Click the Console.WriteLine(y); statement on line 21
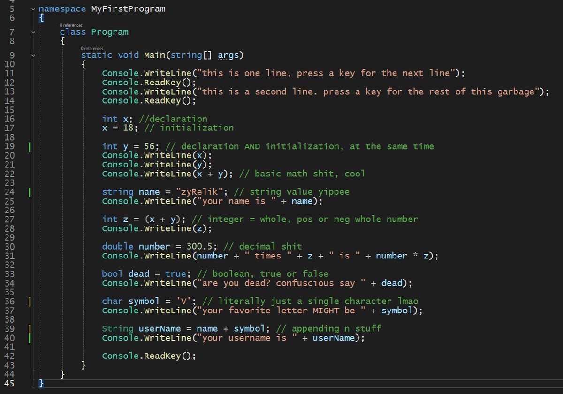The height and width of the screenshot is (394, 563). tap(157, 165)
